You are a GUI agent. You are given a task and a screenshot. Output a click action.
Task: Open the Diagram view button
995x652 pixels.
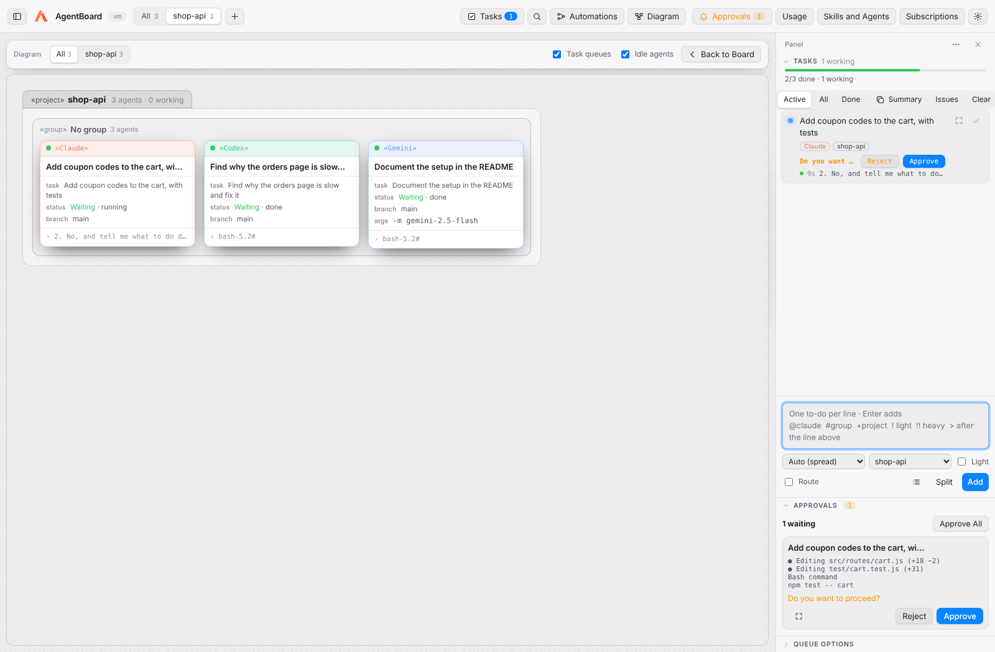(657, 16)
